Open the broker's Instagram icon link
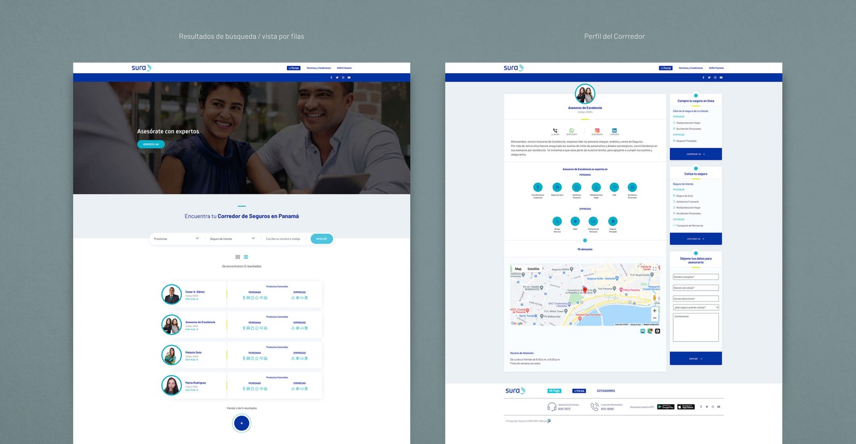Image resolution: width=856 pixels, height=444 pixels. [x=597, y=130]
